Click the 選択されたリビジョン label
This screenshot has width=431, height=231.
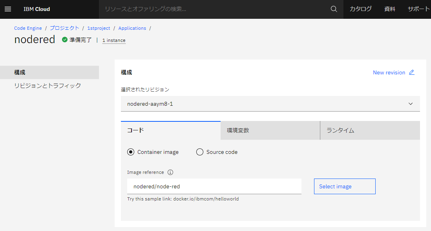145,90
